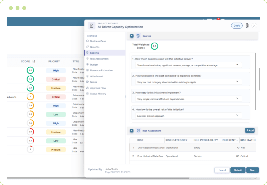Click the Total Weighted Score 9.6 ring
The image size is (267, 185).
tap(154, 46)
